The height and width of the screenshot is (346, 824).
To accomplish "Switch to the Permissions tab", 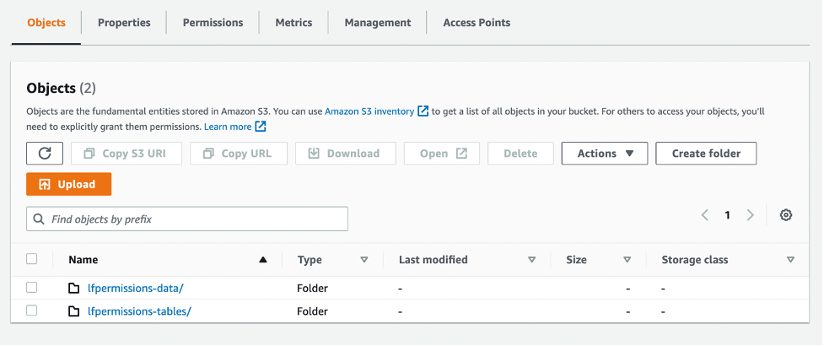I will [x=213, y=23].
